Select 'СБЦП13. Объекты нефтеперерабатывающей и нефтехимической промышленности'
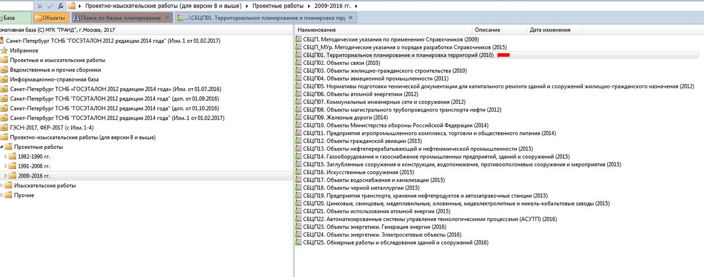Screen dimensions: 704x277 tap(418, 149)
